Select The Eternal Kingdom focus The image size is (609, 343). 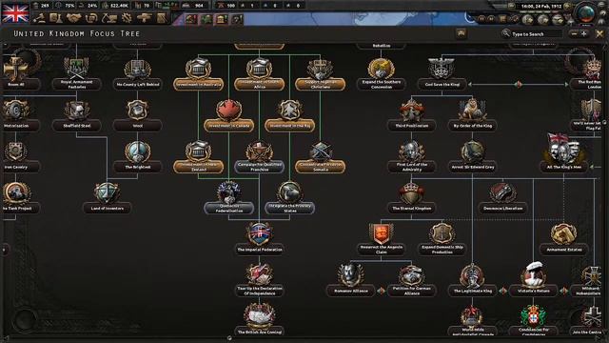click(412, 198)
